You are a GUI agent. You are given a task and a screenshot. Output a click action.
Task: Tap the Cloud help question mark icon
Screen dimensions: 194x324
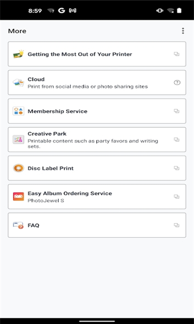tap(177, 83)
